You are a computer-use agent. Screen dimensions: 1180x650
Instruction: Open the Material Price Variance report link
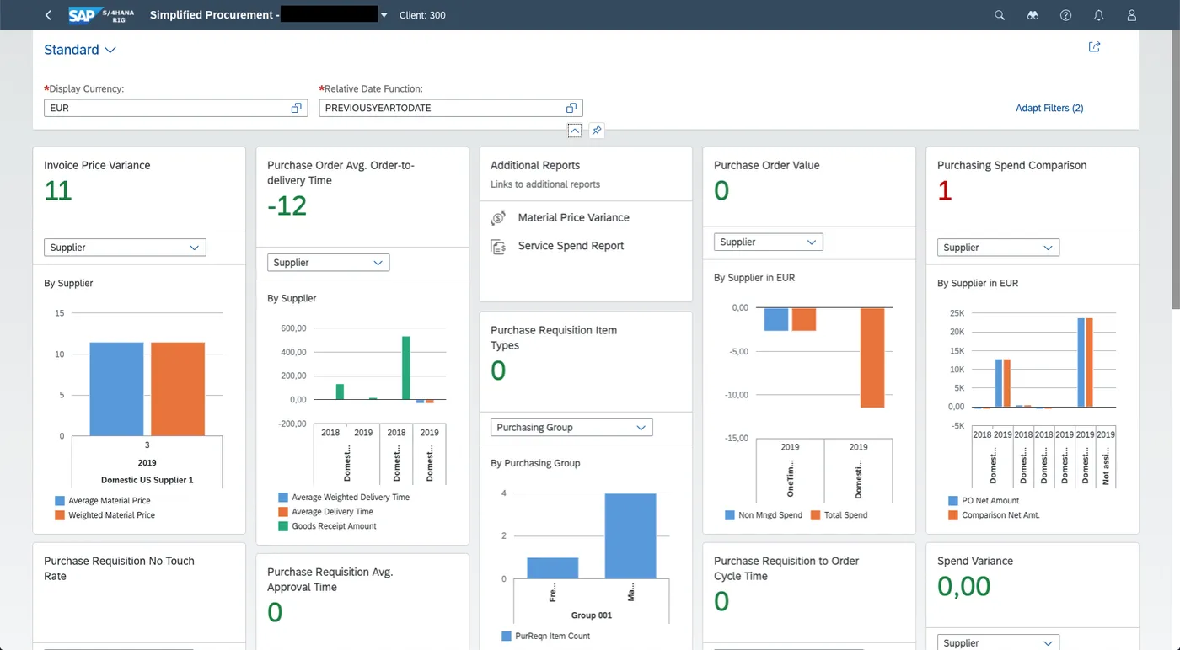[573, 217]
